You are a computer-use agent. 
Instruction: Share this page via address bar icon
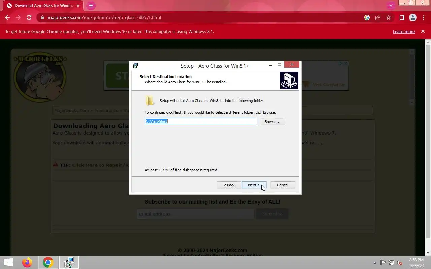(378, 17)
